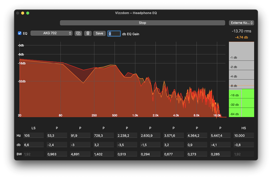The image size is (272, 179).
Task: Click the Hz field showing 2.630,9
Action: click(150, 136)
